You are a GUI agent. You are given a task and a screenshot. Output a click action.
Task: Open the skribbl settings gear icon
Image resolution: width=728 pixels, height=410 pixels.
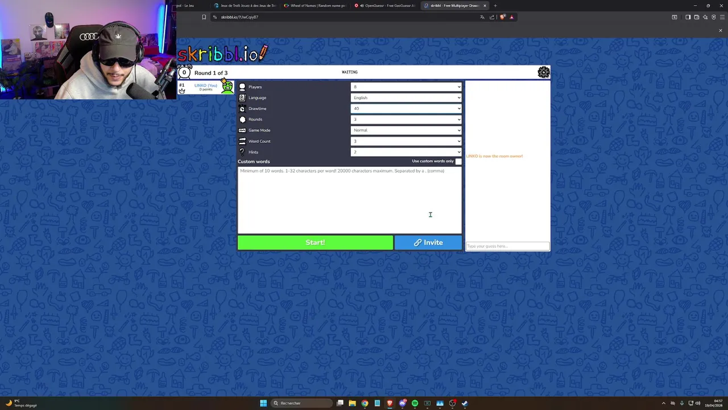tap(544, 72)
